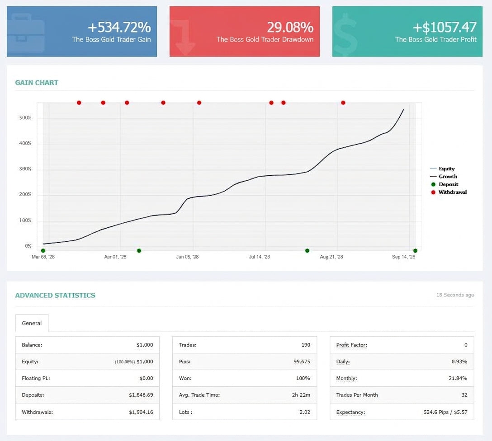Viewport: 492px width, 441px height.
Task: Click the briefcase icon in Gain card
Action: (25, 33)
